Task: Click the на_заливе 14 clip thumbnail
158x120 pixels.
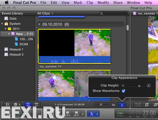Action: [74, 46]
